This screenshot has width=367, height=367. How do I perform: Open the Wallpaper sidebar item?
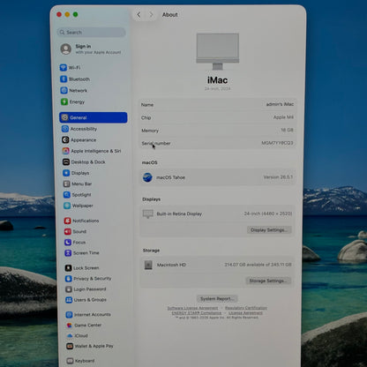pos(79,206)
